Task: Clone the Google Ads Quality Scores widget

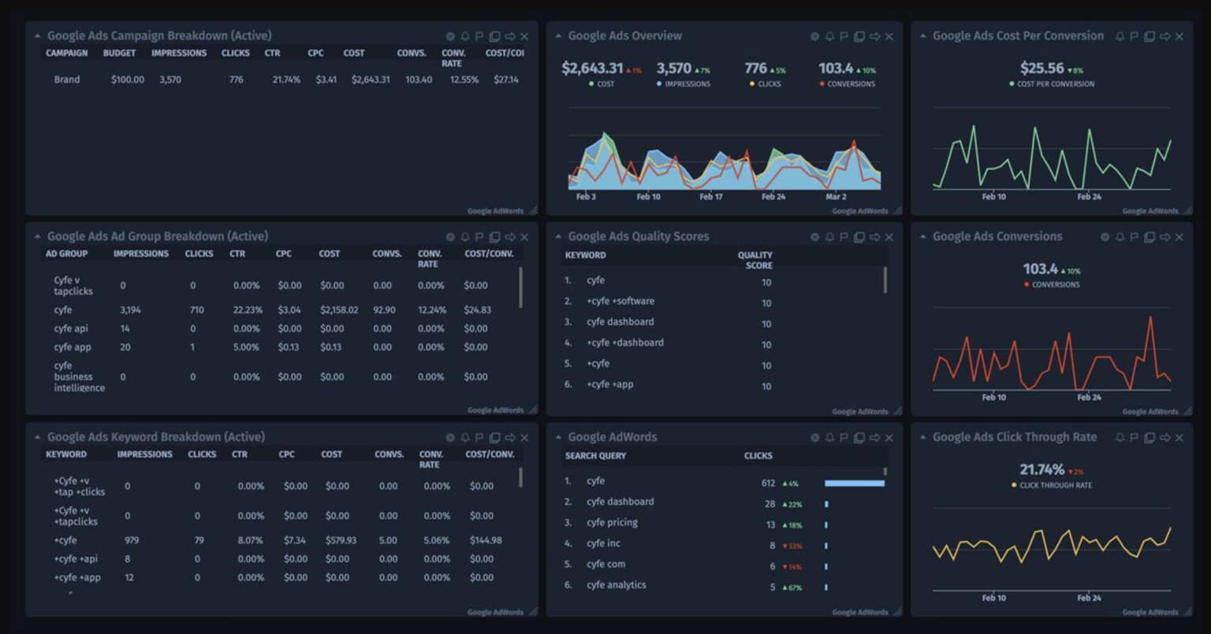Action: point(859,236)
